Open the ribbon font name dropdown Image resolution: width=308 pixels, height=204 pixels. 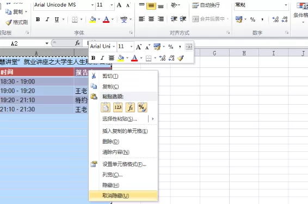(x=93, y=5)
